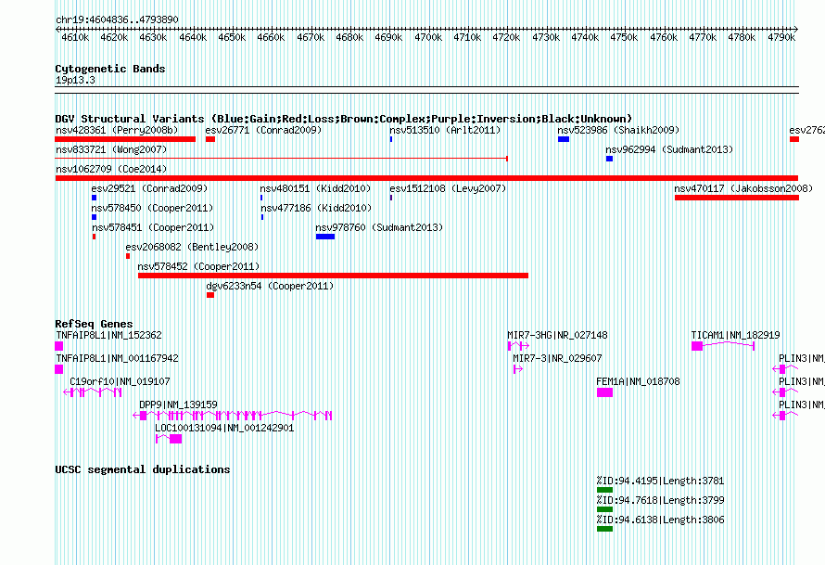Open LOC100131094|NM_001242901 gene
Image resolution: width=825 pixels, height=565 pixels.
point(224,428)
